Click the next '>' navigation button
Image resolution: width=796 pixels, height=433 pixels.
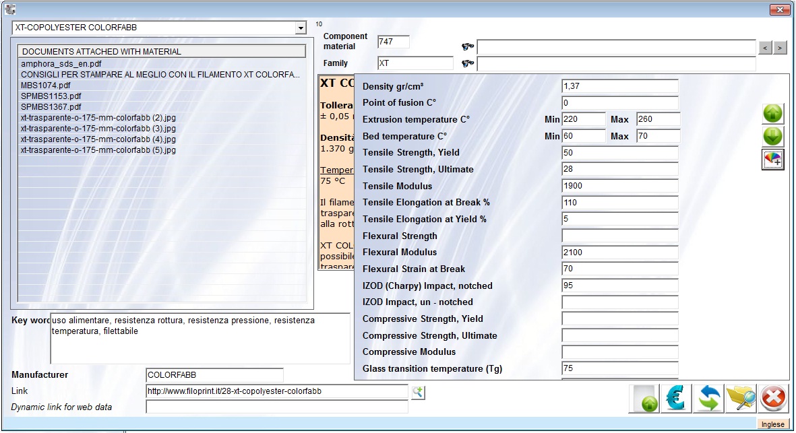click(780, 48)
